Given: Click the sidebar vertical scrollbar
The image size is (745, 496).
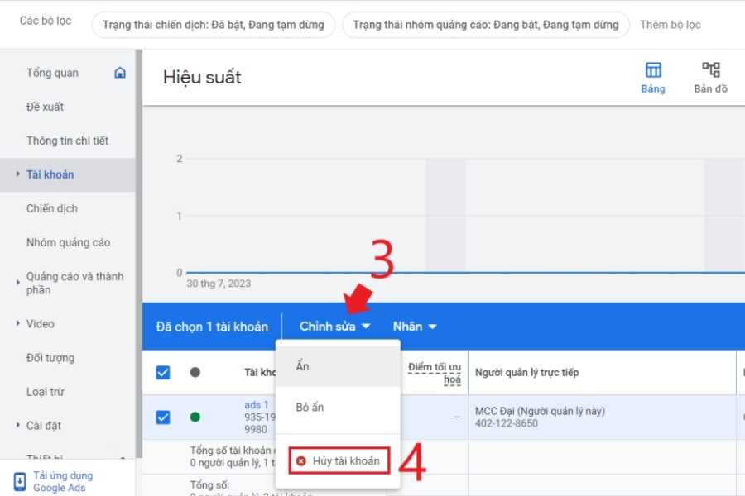Looking at the screenshot, I should 139,254.
